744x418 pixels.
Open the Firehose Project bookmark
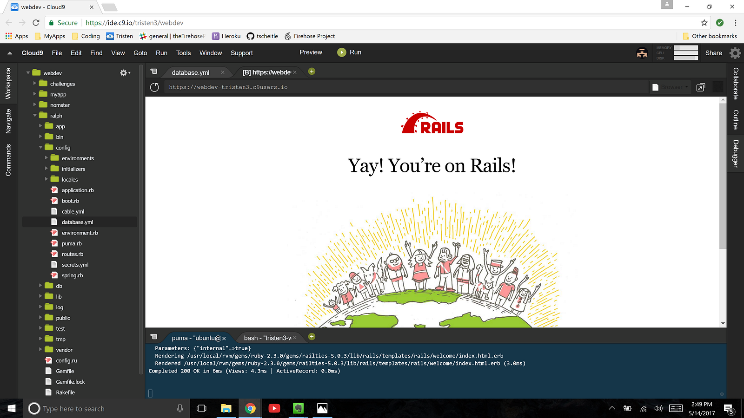(310, 36)
